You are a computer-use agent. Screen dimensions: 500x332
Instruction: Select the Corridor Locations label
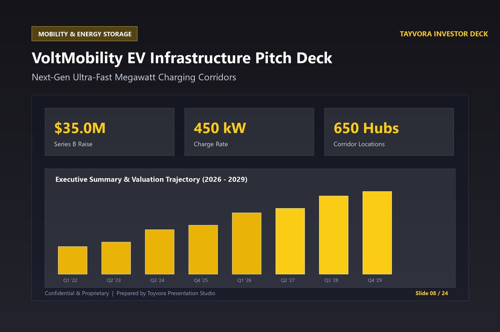(x=359, y=144)
